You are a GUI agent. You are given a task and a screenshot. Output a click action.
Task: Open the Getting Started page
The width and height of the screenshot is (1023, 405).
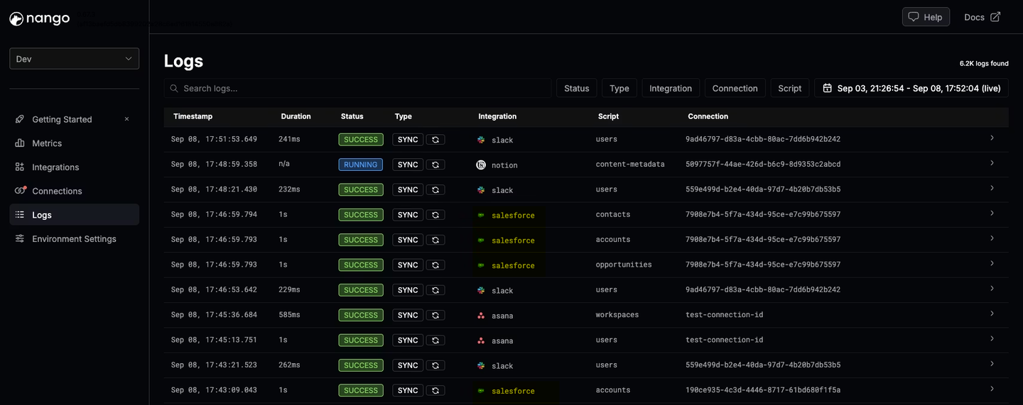(x=63, y=119)
